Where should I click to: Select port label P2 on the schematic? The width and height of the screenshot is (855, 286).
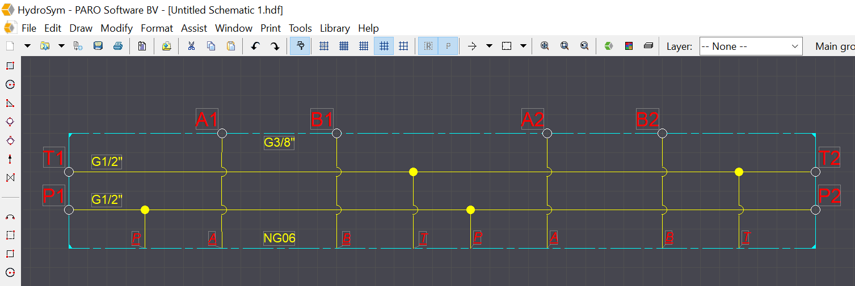pyautogui.click(x=829, y=196)
